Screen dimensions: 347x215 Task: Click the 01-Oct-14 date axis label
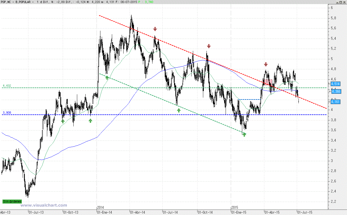(205, 212)
